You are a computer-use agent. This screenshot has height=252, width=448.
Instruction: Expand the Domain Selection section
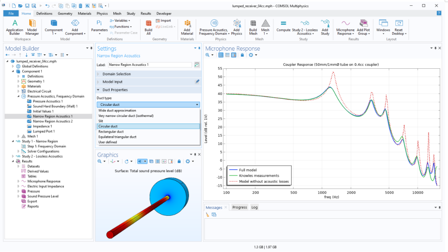click(98, 74)
